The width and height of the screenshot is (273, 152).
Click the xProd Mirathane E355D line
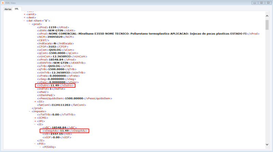(148, 34)
